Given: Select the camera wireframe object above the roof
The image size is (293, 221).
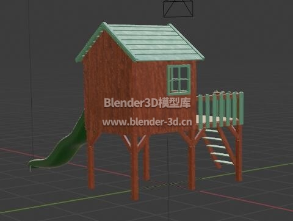Looking at the screenshot, I should click(178, 9).
